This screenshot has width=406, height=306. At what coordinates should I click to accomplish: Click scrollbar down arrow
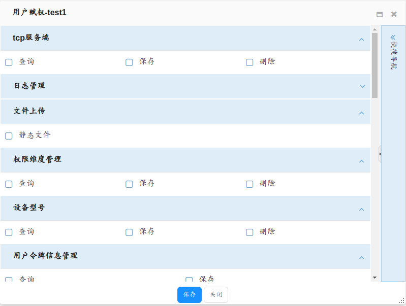374,278
